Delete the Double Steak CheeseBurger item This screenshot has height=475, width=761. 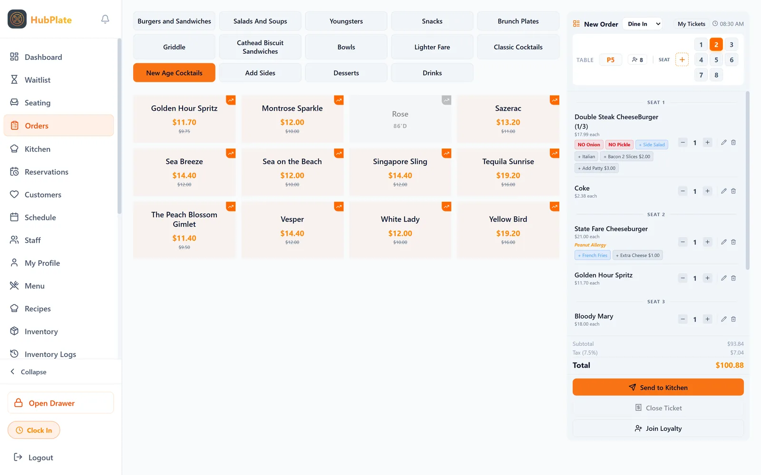[733, 142]
